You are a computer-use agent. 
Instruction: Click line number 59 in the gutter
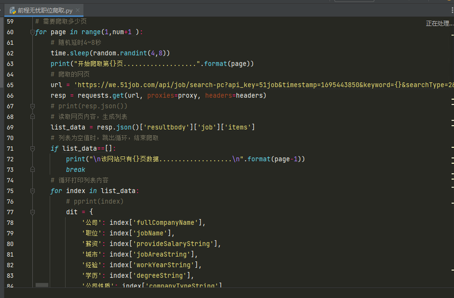coord(10,22)
